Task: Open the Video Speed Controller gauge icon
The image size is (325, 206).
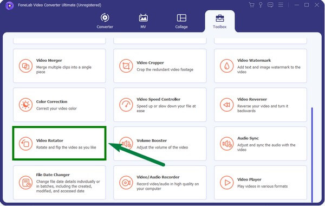Action: click(126, 105)
